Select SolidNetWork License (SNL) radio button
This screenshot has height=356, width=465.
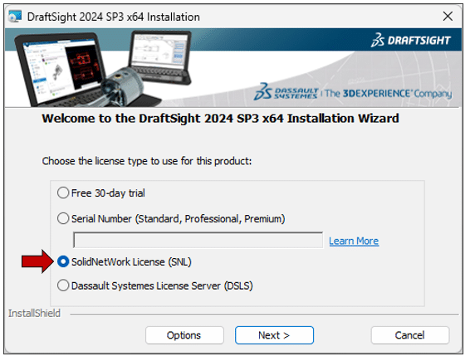click(63, 261)
